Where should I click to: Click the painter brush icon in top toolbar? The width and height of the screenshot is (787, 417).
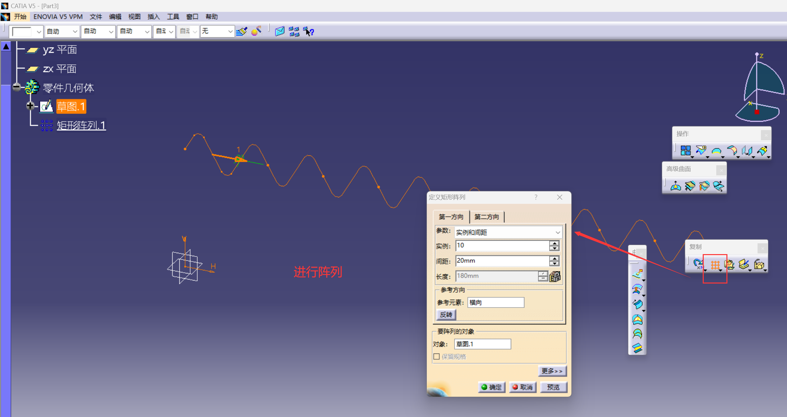click(242, 31)
